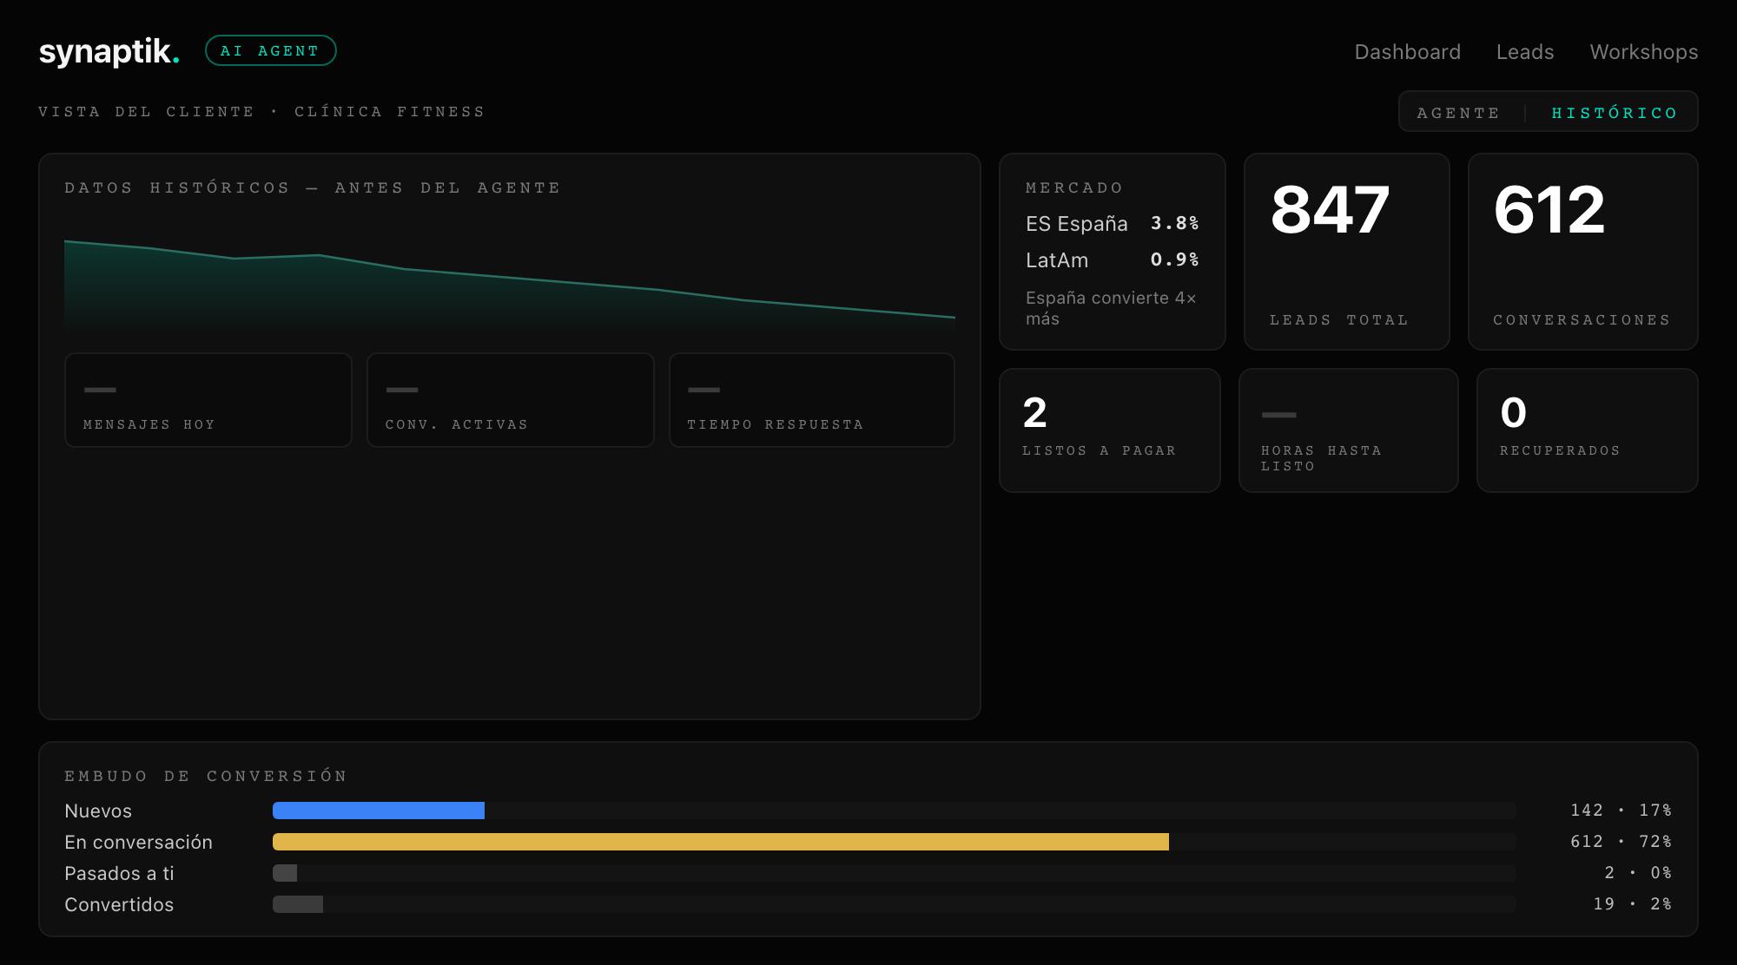Click the En conversación funnel label
The height and width of the screenshot is (965, 1737).
pyautogui.click(x=138, y=842)
